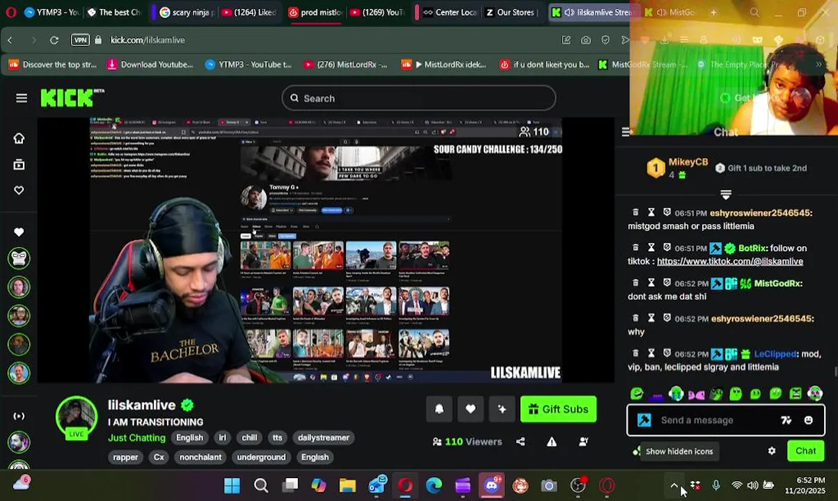
Task: Open the '(276) MistLordRx' bookmark
Action: (x=345, y=65)
